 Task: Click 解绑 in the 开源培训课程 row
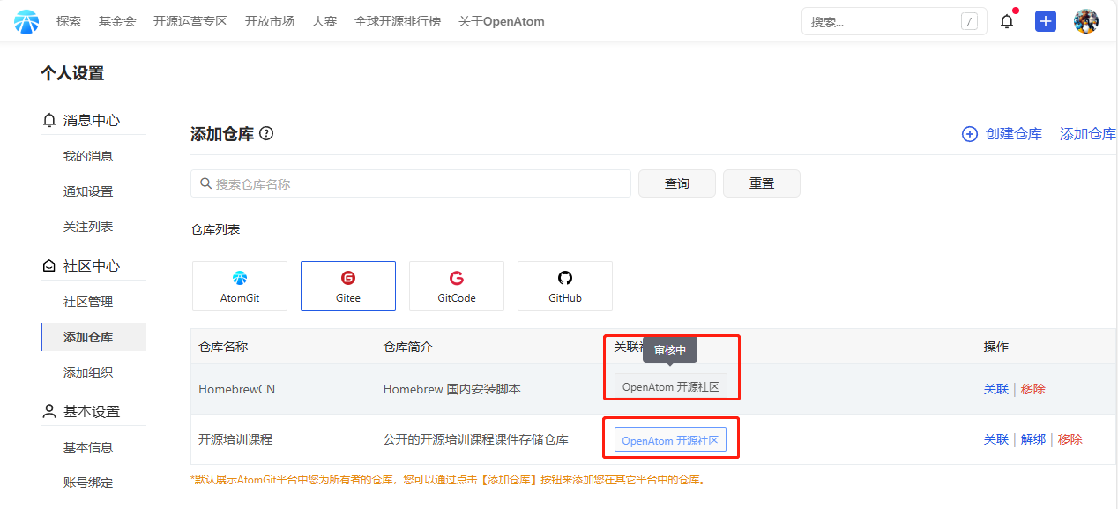(1033, 439)
